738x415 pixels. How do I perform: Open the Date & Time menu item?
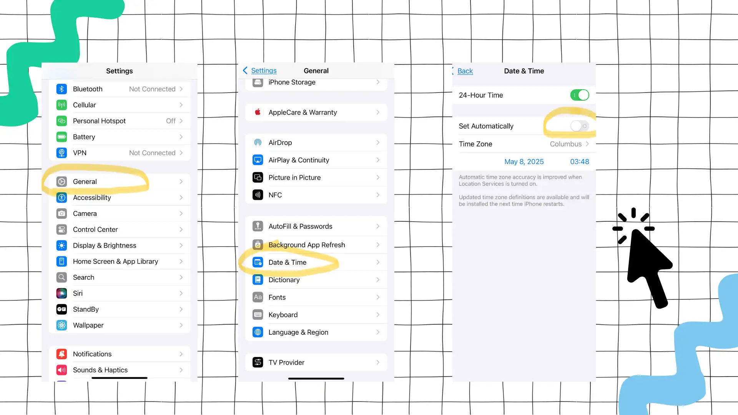point(316,262)
